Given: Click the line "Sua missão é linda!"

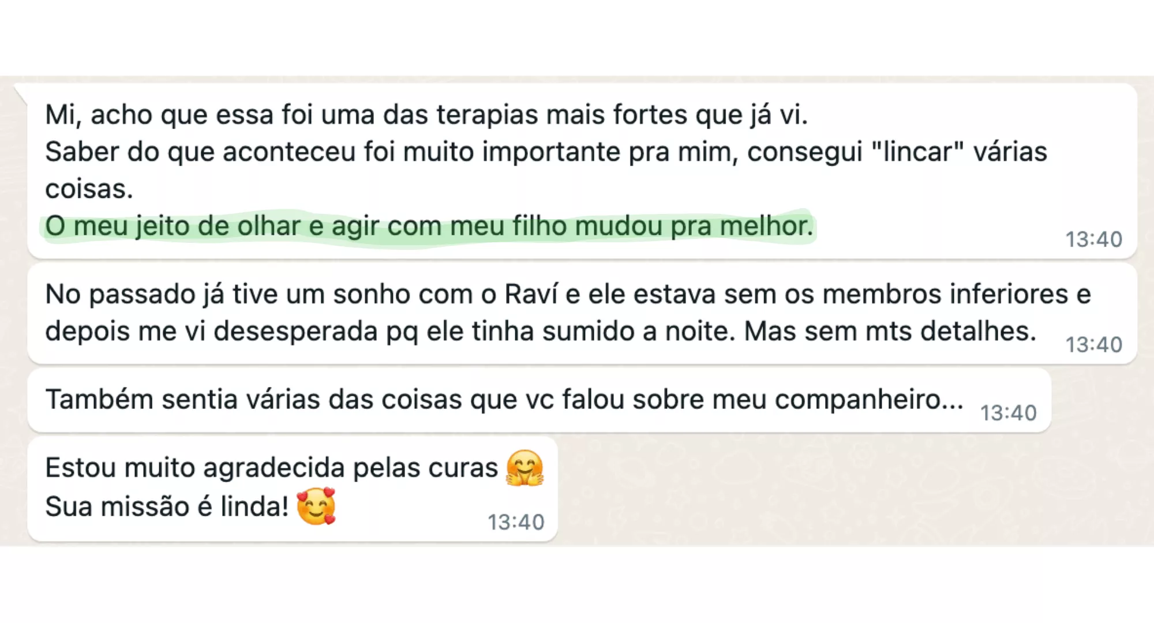Looking at the screenshot, I should (167, 507).
